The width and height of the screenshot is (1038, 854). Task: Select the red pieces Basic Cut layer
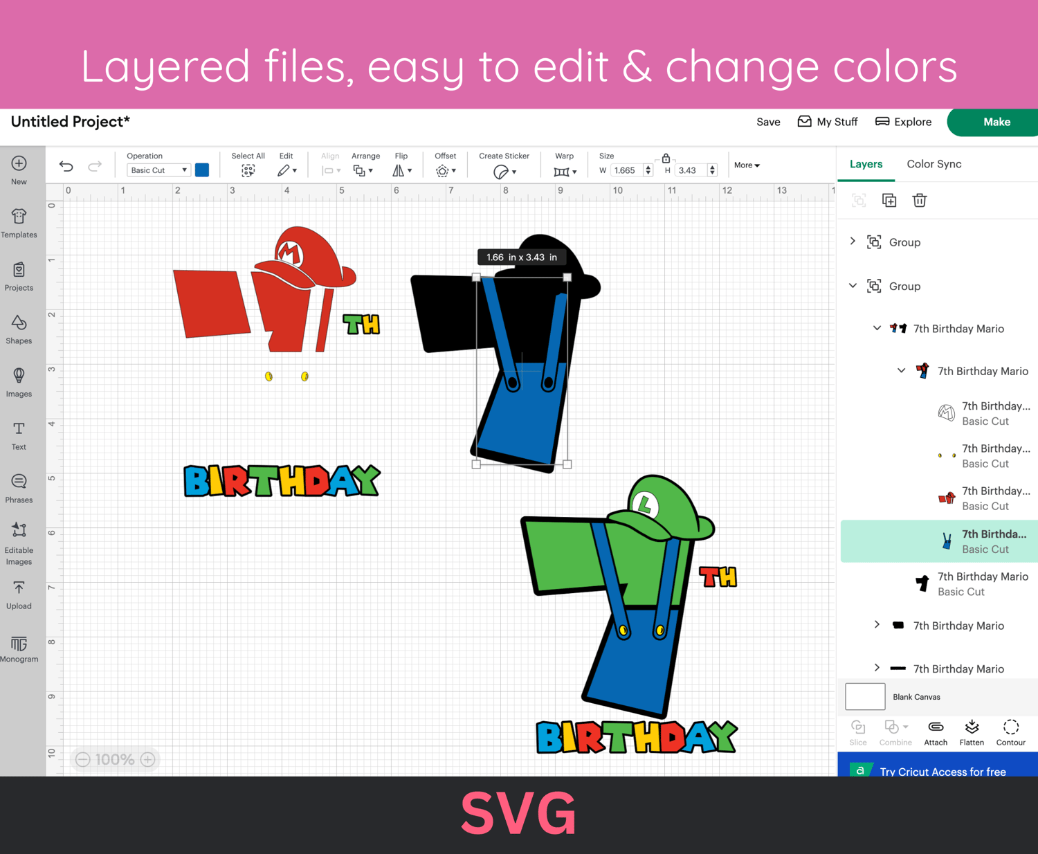939,498
